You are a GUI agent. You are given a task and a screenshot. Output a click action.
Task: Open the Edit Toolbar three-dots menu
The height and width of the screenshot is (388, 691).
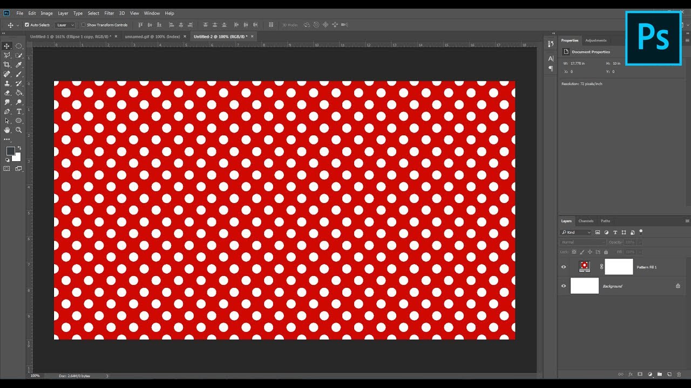pos(7,140)
